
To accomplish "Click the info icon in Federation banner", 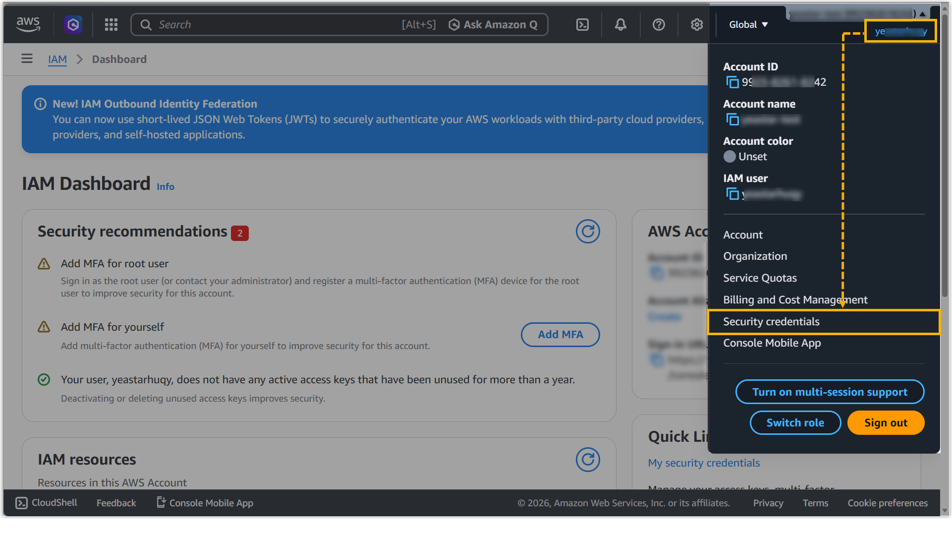I will (40, 104).
